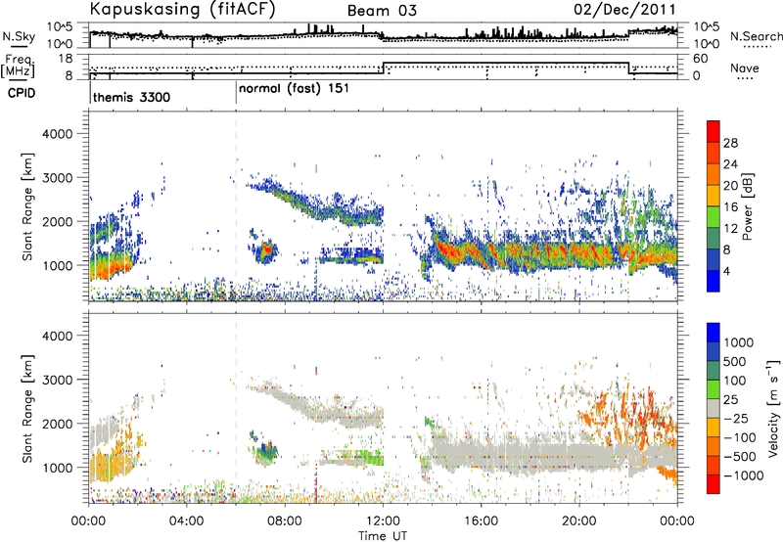Image resolution: width=783 pixels, height=542 pixels.
Task: Click the "12" tick on the Power colorbar
Action: tap(730, 229)
